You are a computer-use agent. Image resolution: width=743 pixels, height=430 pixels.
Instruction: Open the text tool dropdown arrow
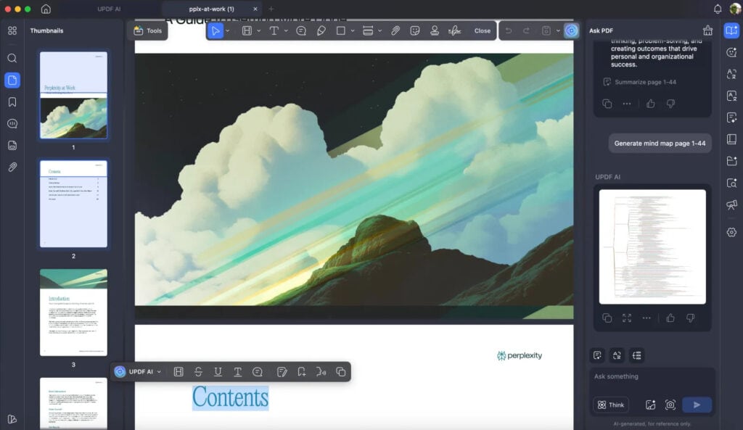(286, 30)
